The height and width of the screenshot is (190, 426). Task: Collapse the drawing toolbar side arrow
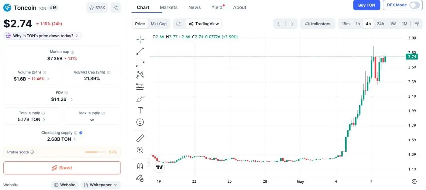(x=148, y=163)
